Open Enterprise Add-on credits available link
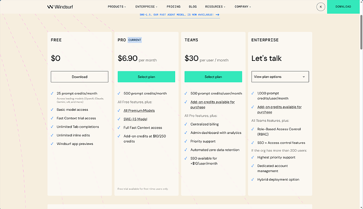The image size is (363, 209). [x=279, y=109]
